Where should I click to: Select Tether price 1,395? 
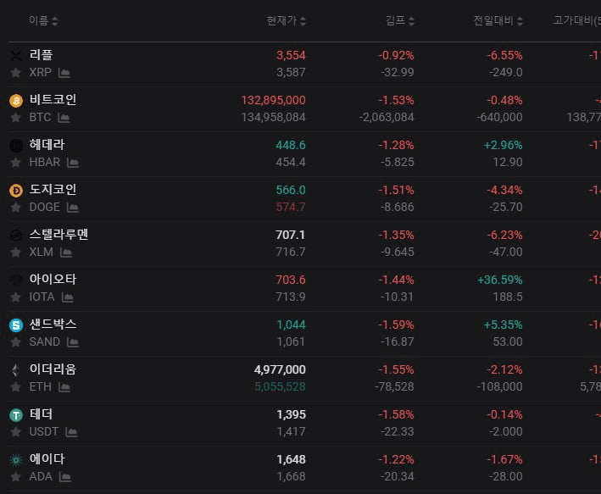click(292, 414)
